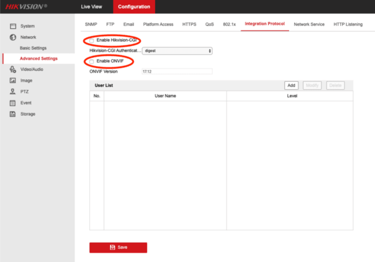Click the Network globe icon
Screen dimensions: 375x262
click(13, 37)
